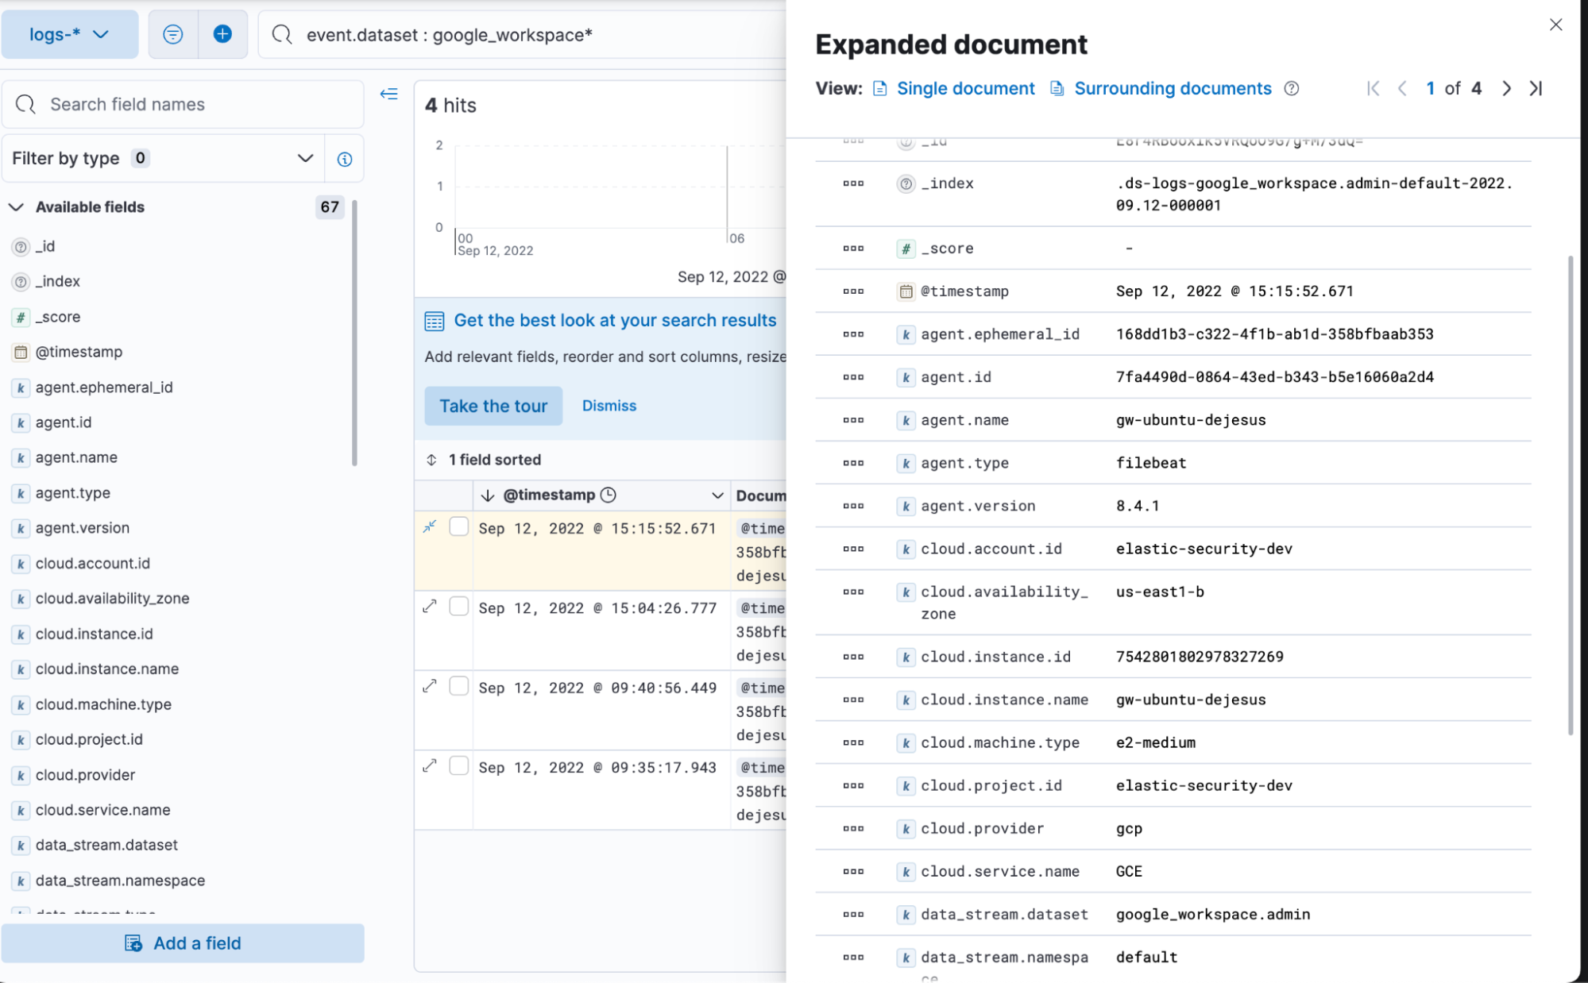Click Add a field button
1588x983 pixels.
point(183,943)
